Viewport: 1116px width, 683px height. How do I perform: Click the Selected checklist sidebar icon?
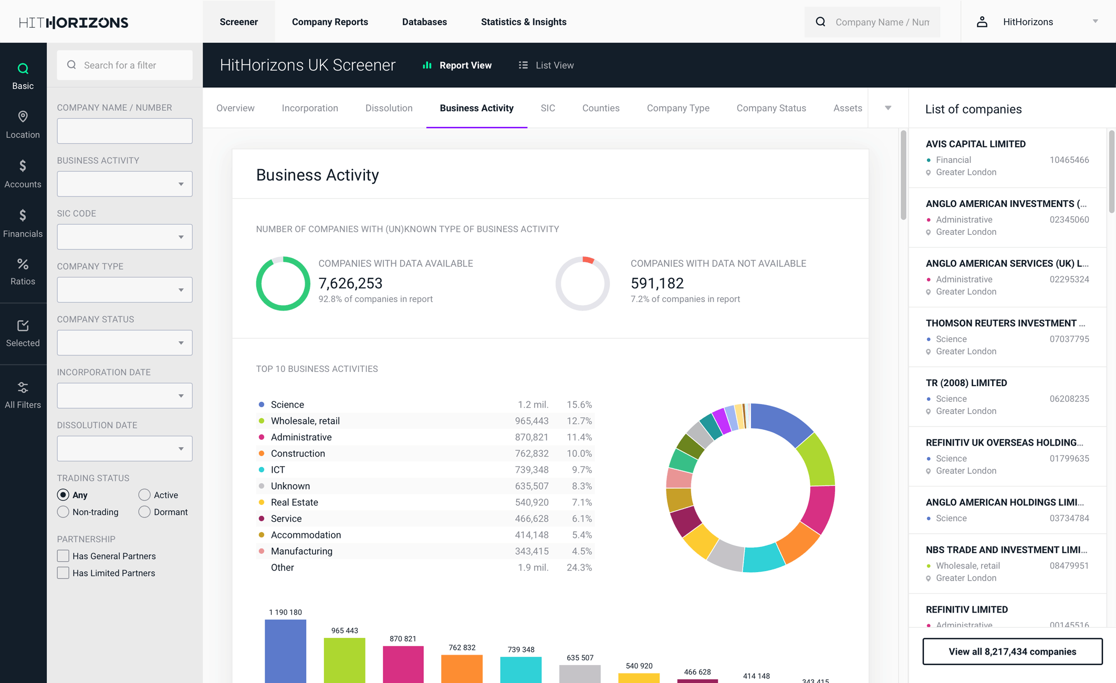[23, 326]
